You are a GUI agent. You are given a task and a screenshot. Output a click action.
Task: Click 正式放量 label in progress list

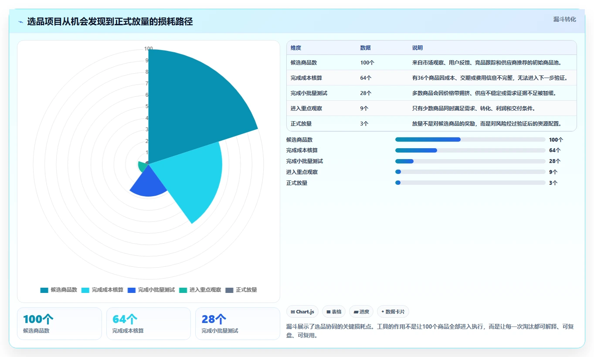(297, 183)
